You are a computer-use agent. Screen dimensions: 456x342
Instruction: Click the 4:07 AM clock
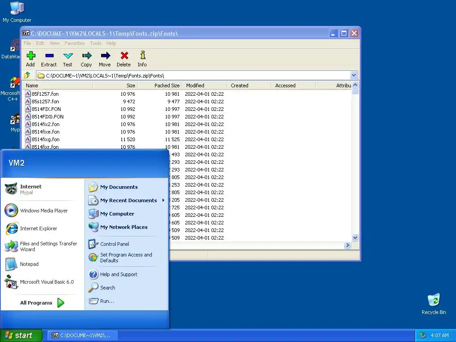click(440, 335)
